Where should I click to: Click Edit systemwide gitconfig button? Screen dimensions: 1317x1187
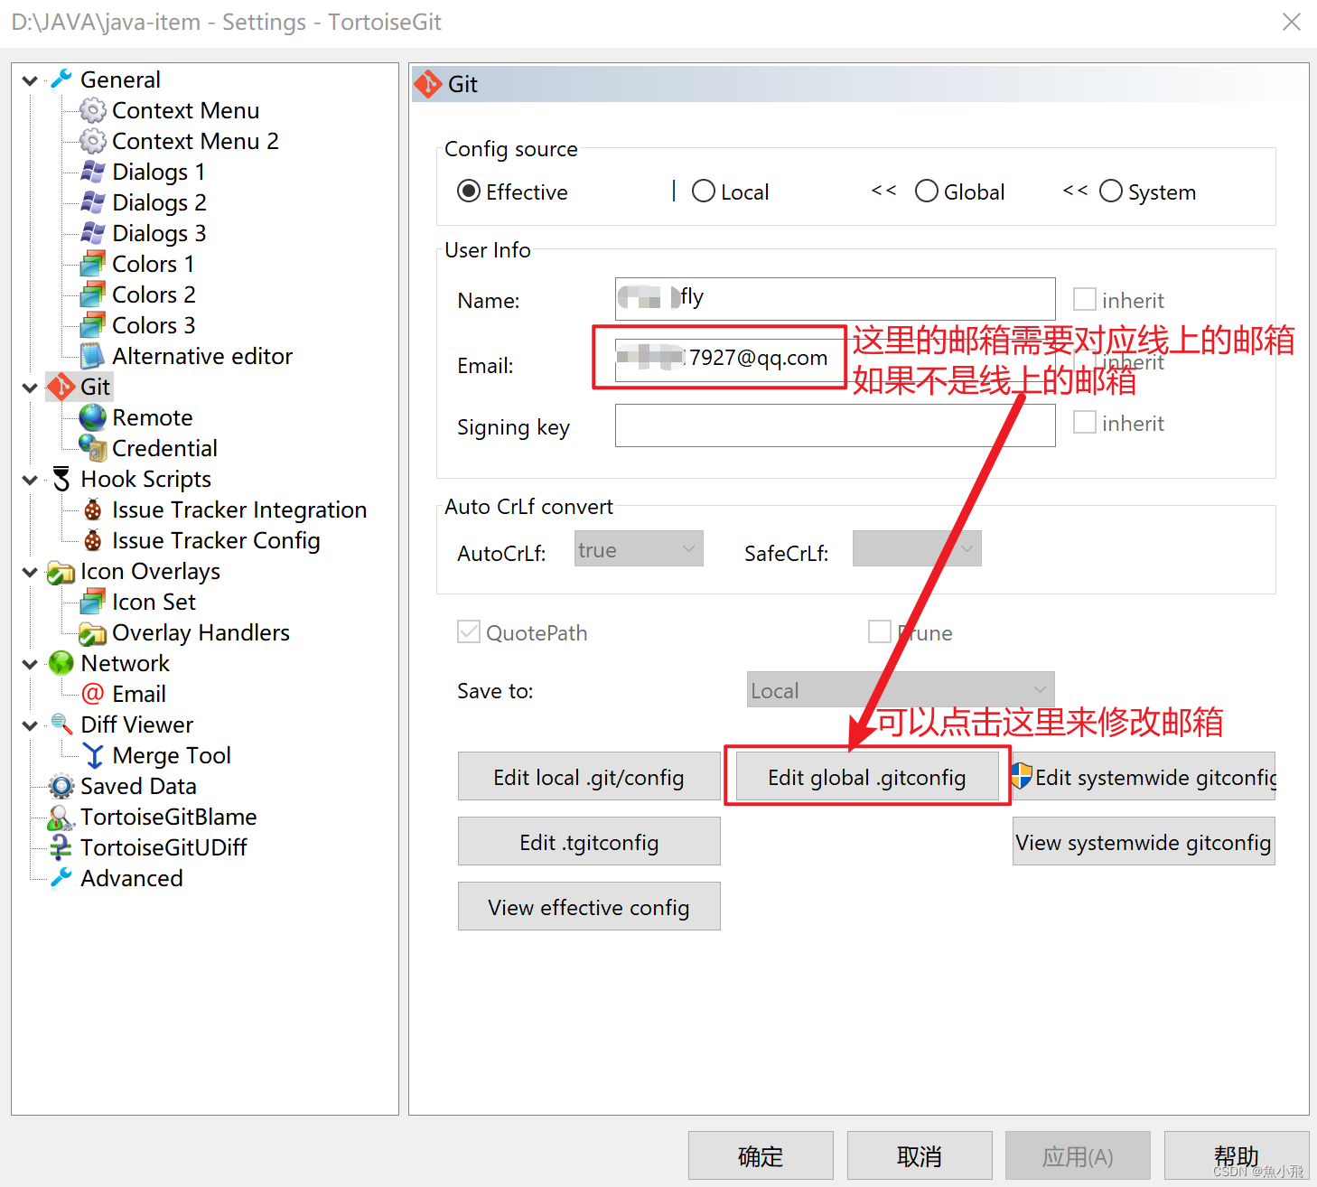click(1144, 777)
